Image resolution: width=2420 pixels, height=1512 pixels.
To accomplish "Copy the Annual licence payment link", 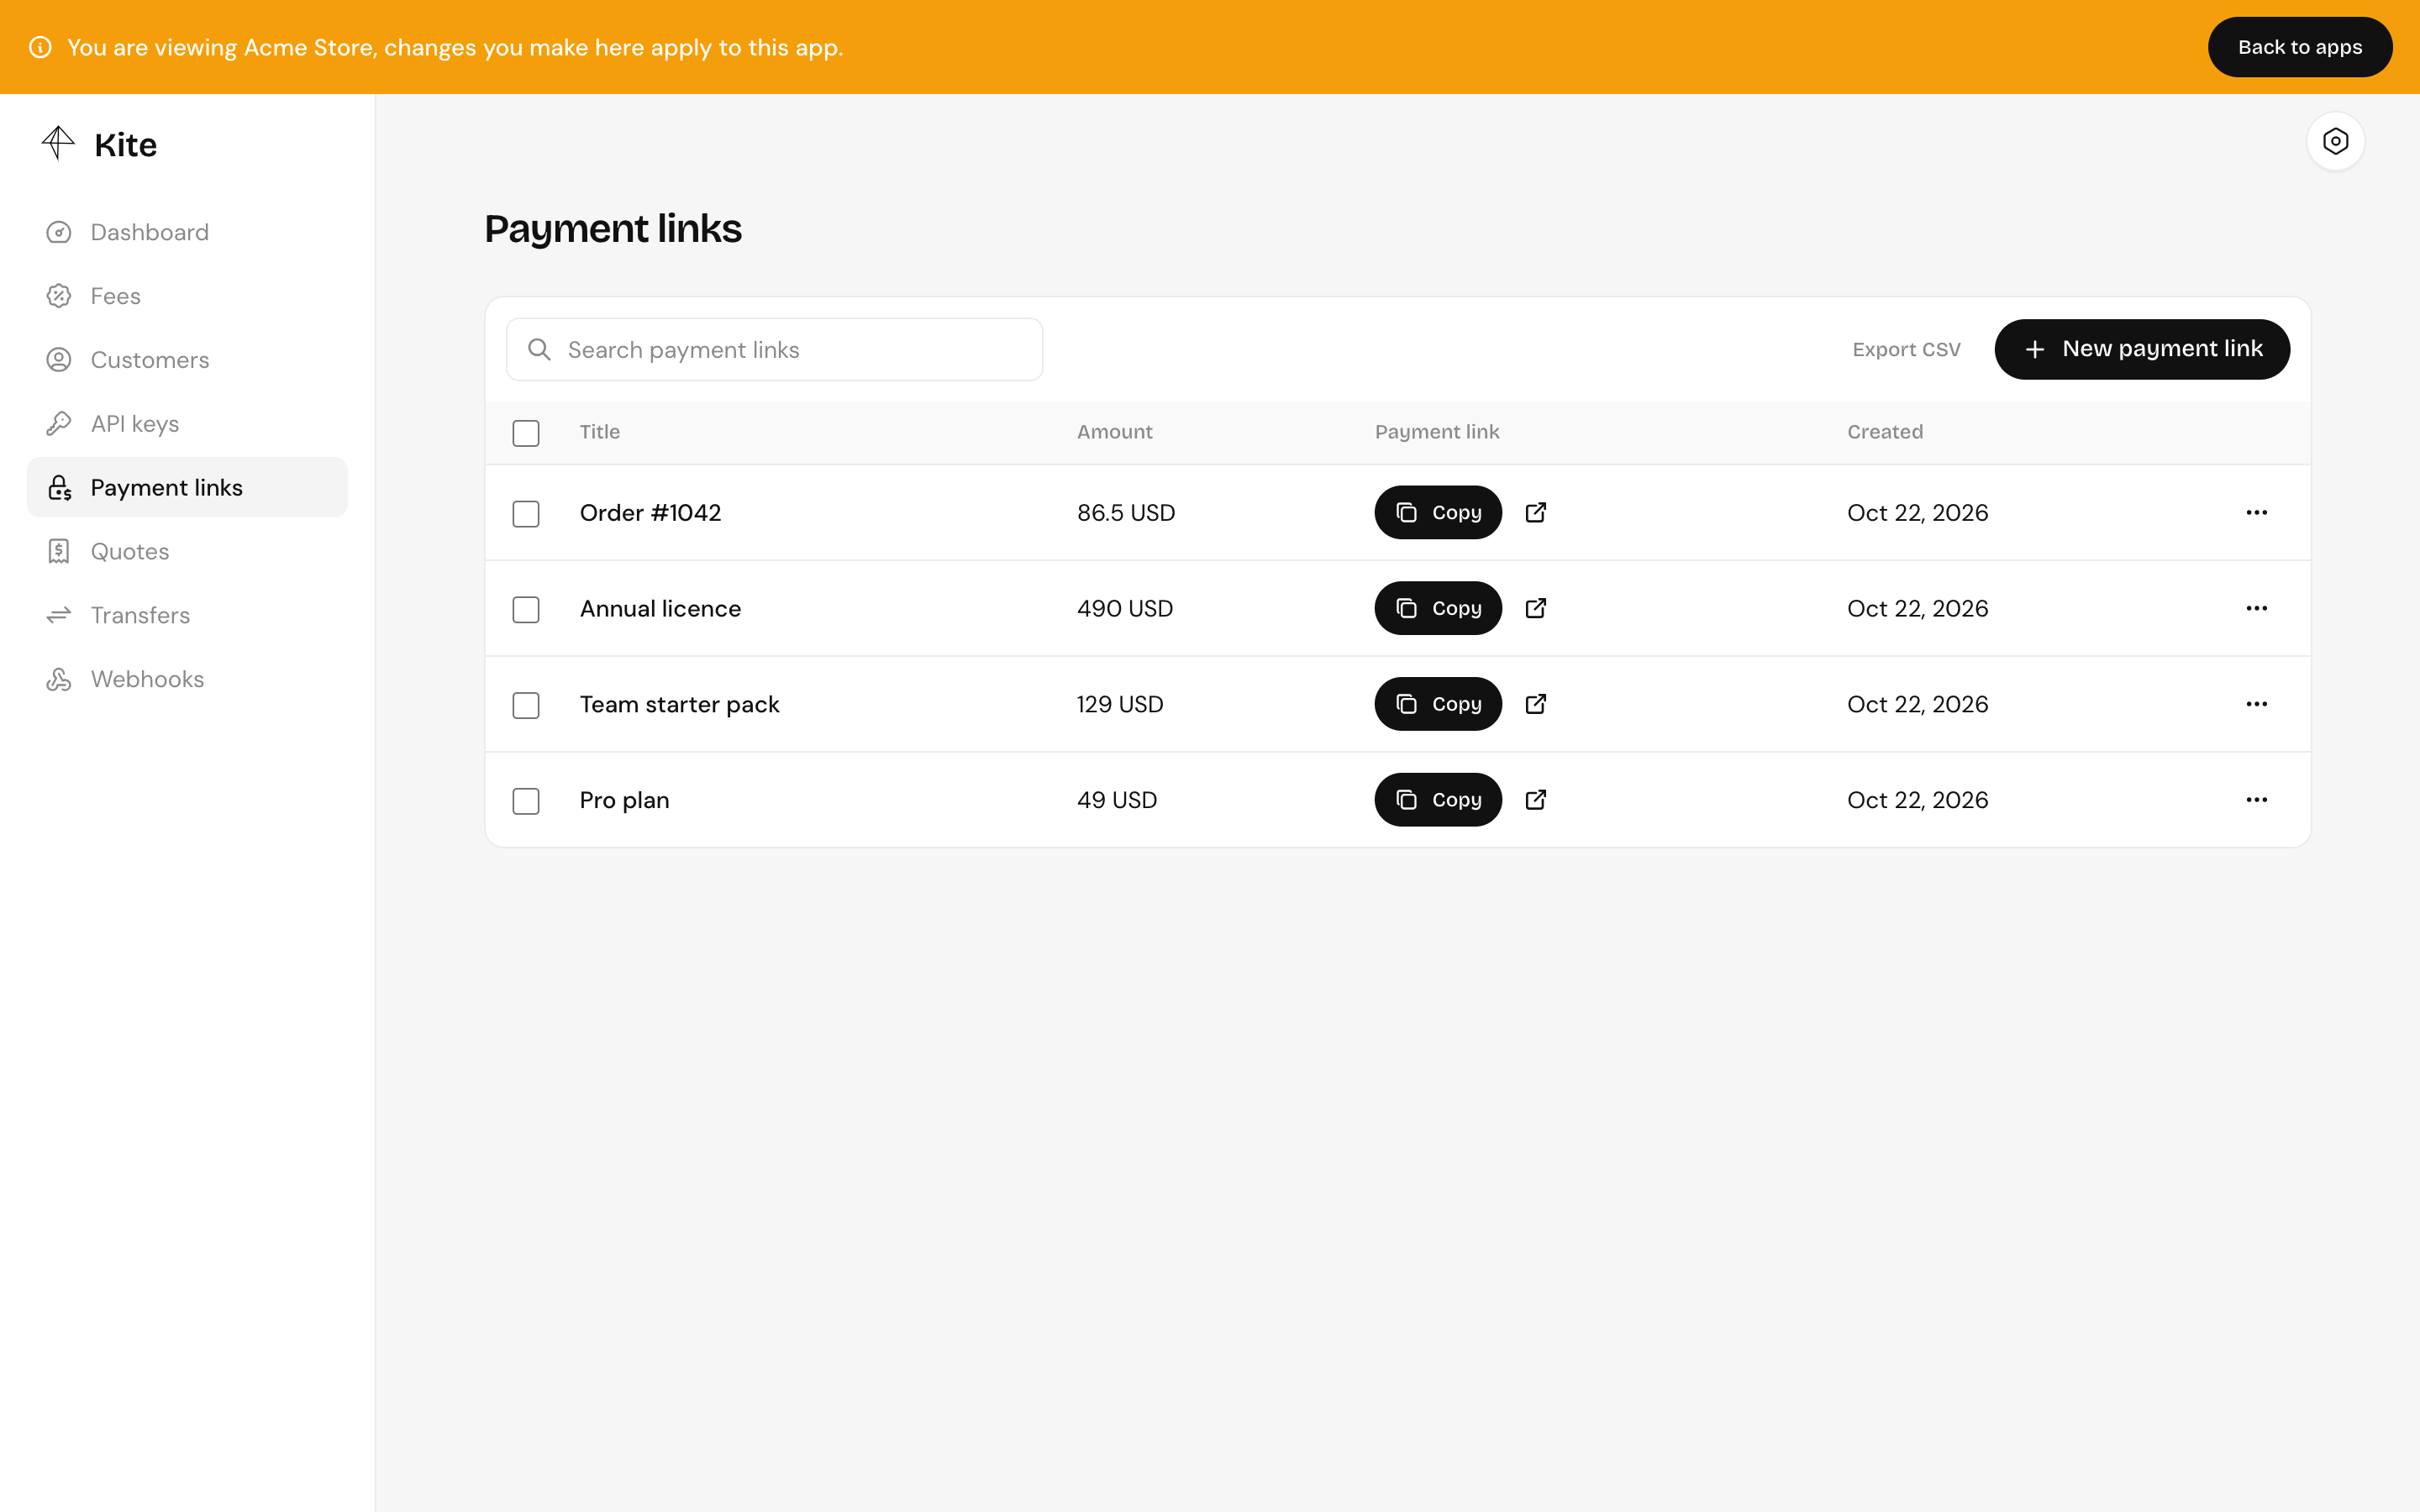I will (1438, 608).
